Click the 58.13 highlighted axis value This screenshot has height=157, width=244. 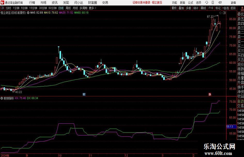click(x=231, y=127)
